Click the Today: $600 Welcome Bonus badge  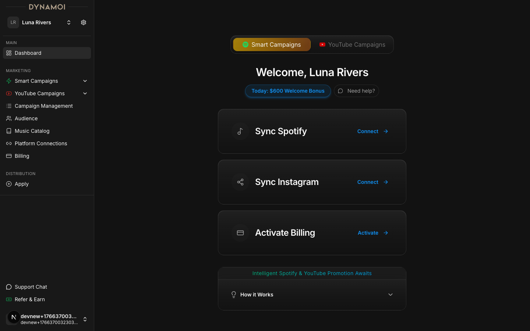(288, 91)
